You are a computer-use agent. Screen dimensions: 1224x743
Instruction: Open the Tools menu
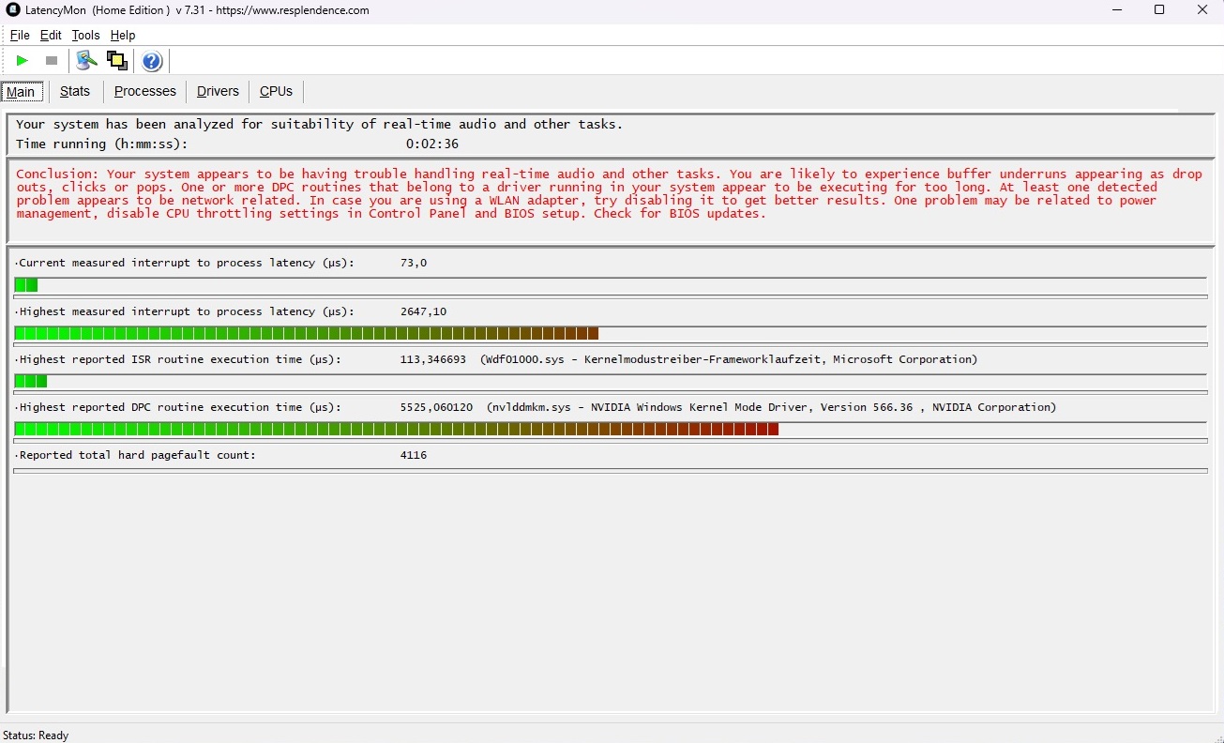click(x=85, y=36)
